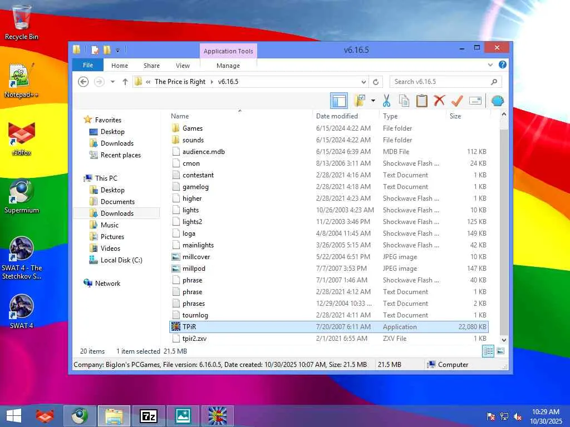This screenshot has width=570, height=427.
Task: Open the dropdown arrow beside New Folder
Action: coord(373,101)
